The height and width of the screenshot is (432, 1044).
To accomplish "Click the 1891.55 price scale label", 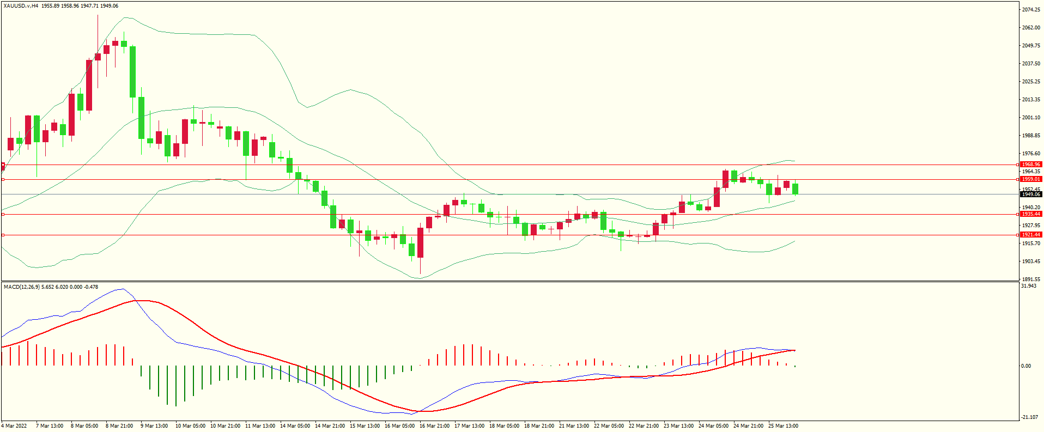I will [x=1031, y=279].
